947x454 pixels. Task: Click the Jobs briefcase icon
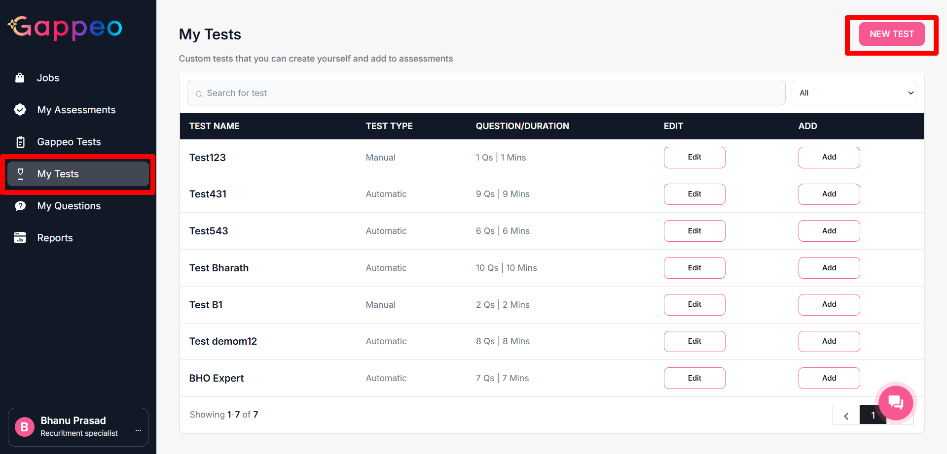[x=20, y=78]
